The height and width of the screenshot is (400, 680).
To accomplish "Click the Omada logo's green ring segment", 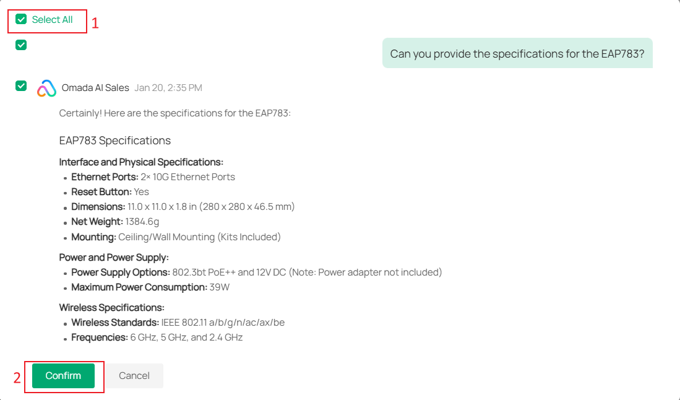I will coord(52,95).
